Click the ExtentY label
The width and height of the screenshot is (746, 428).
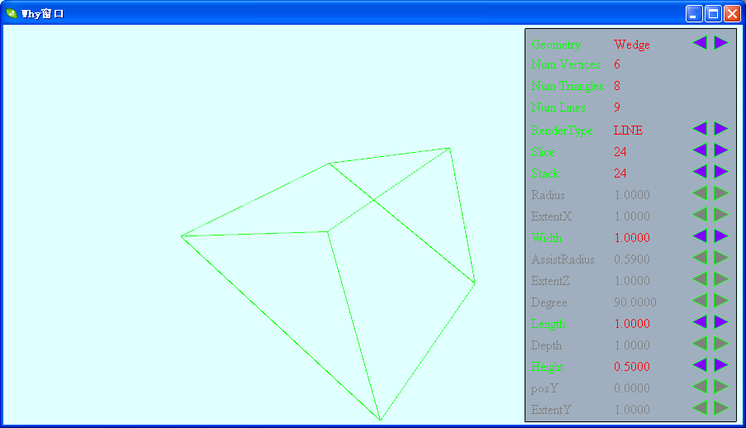tap(551, 410)
